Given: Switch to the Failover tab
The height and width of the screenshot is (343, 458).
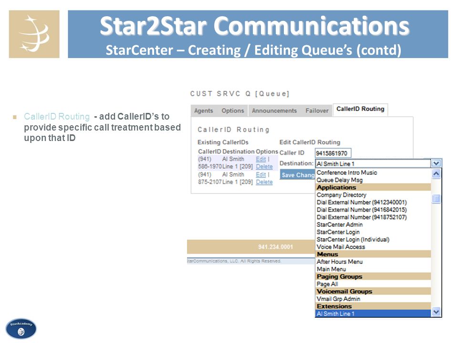Looking at the screenshot, I should click(317, 111).
